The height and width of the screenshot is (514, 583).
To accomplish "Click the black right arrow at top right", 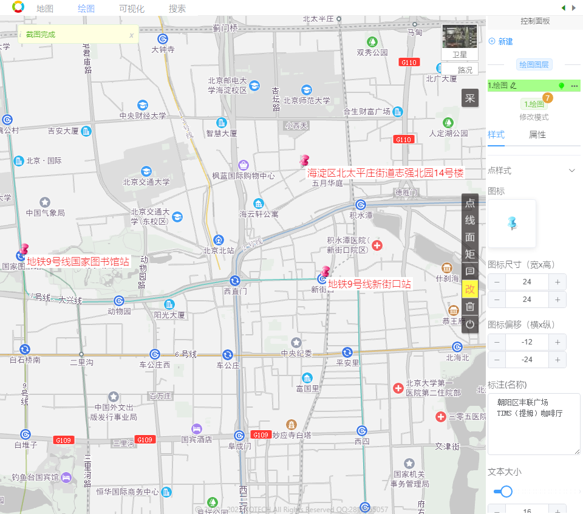I will 574,8.
